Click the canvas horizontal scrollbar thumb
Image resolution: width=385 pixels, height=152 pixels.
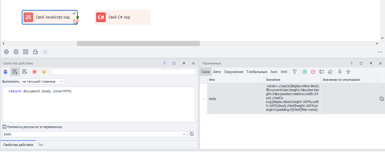point(138,44)
